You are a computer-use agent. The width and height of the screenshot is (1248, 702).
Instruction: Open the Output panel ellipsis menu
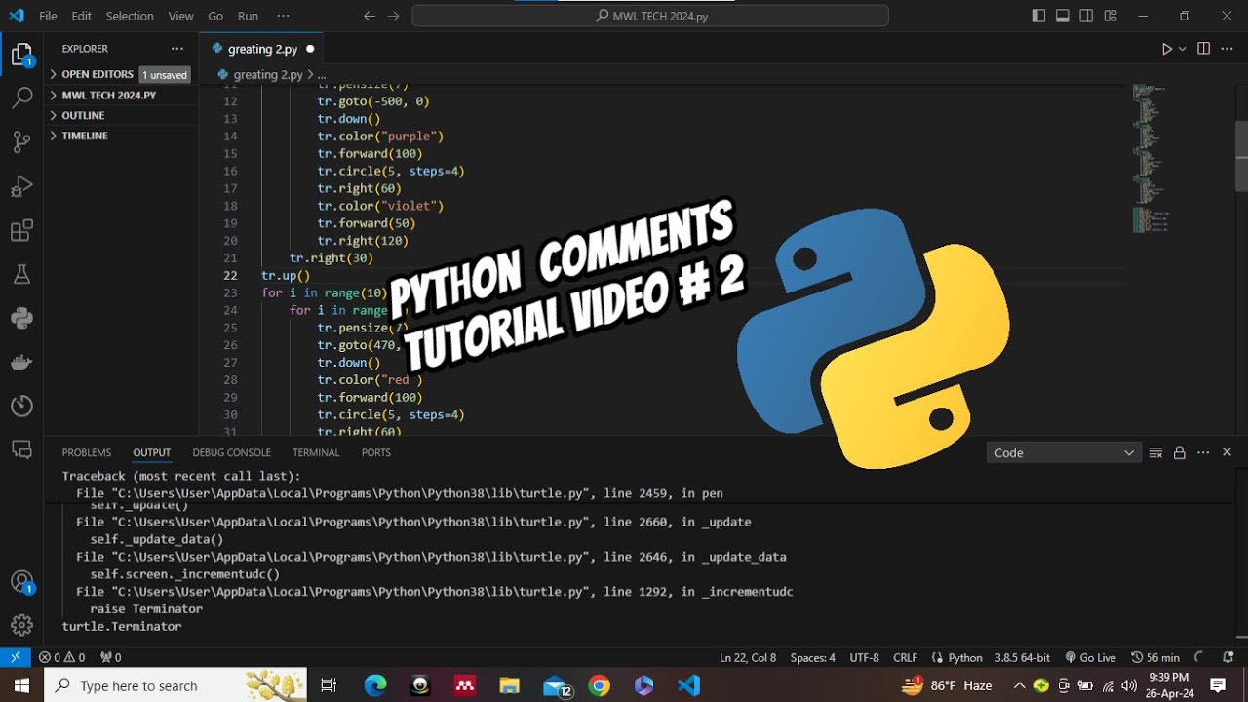[x=1203, y=452]
